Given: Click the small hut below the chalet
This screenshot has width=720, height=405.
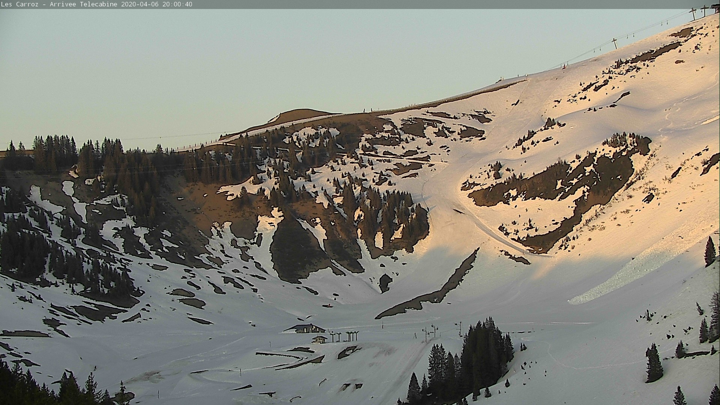Looking at the screenshot, I should pyautogui.click(x=319, y=339).
